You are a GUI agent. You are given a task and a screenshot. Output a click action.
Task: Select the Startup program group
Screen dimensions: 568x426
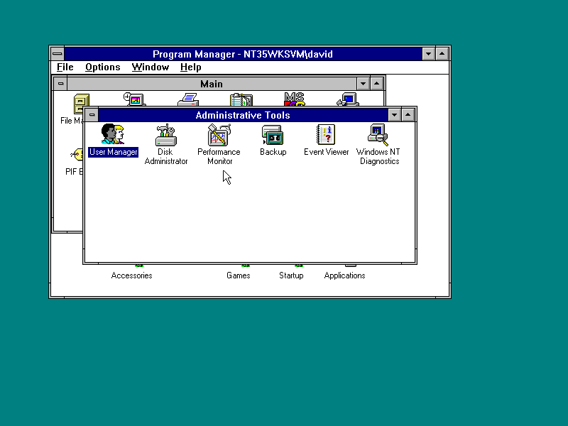[291, 275]
